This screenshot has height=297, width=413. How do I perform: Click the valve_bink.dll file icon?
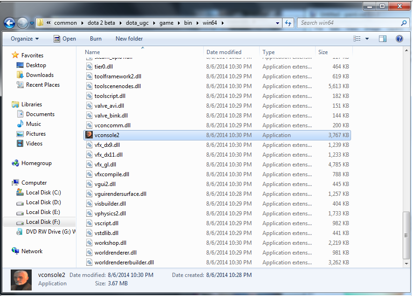(x=89, y=116)
